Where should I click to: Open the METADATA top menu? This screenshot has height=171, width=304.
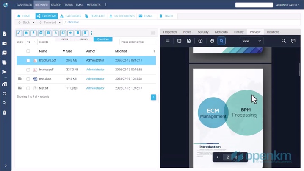(x=94, y=5)
